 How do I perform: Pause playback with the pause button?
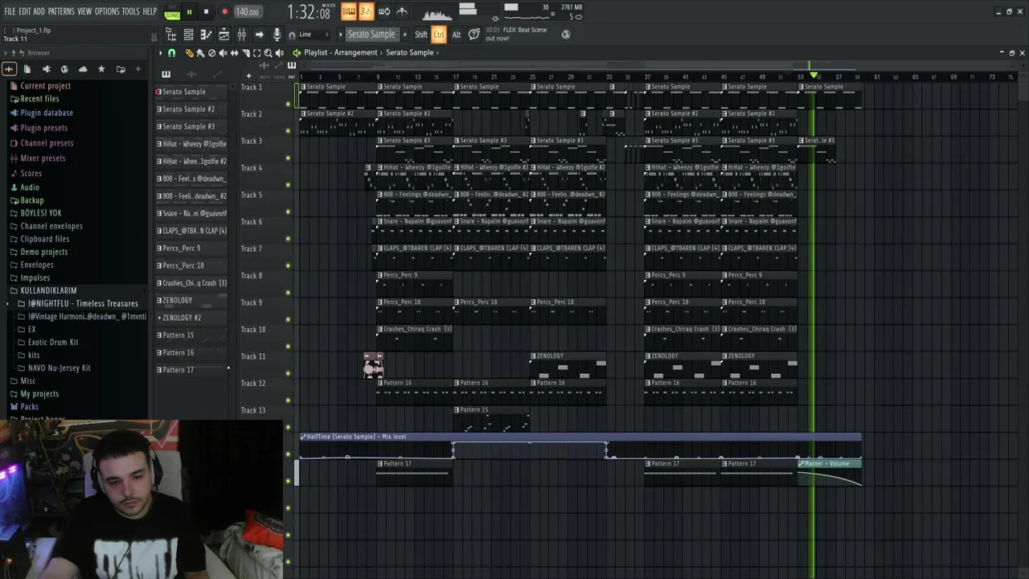(x=189, y=12)
